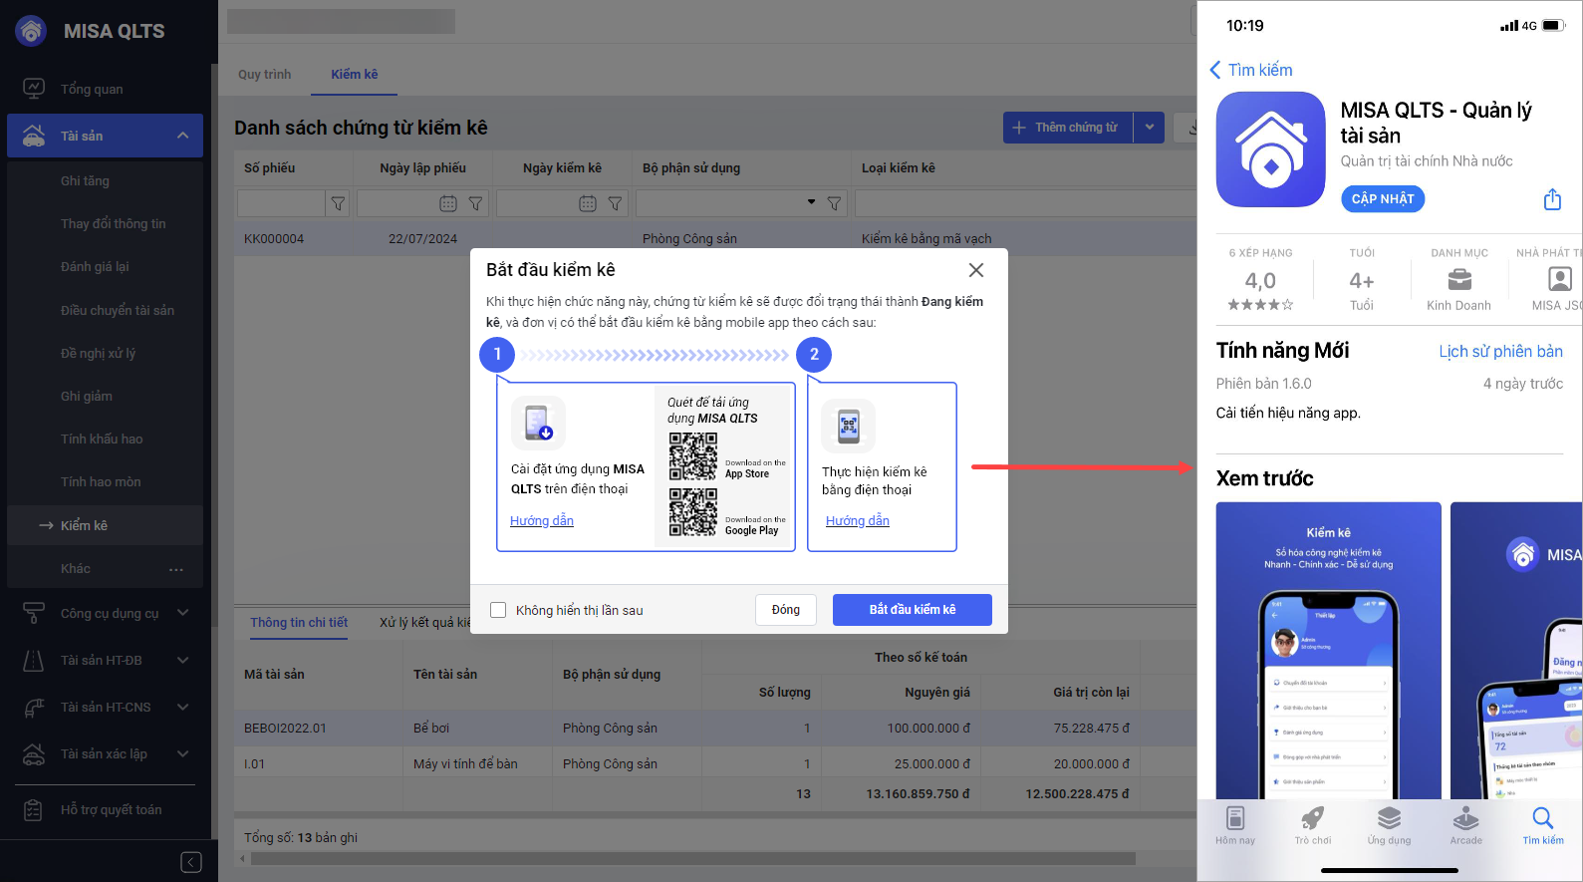Open the Hướng dẫn link under app install
Viewport: 1583px width, 882px height.
(542, 520)
